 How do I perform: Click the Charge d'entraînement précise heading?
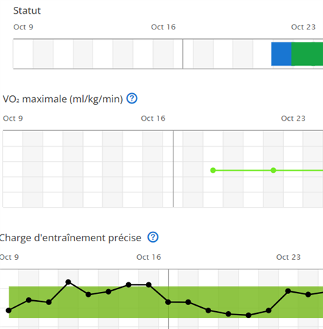click(x=71, y=238)
